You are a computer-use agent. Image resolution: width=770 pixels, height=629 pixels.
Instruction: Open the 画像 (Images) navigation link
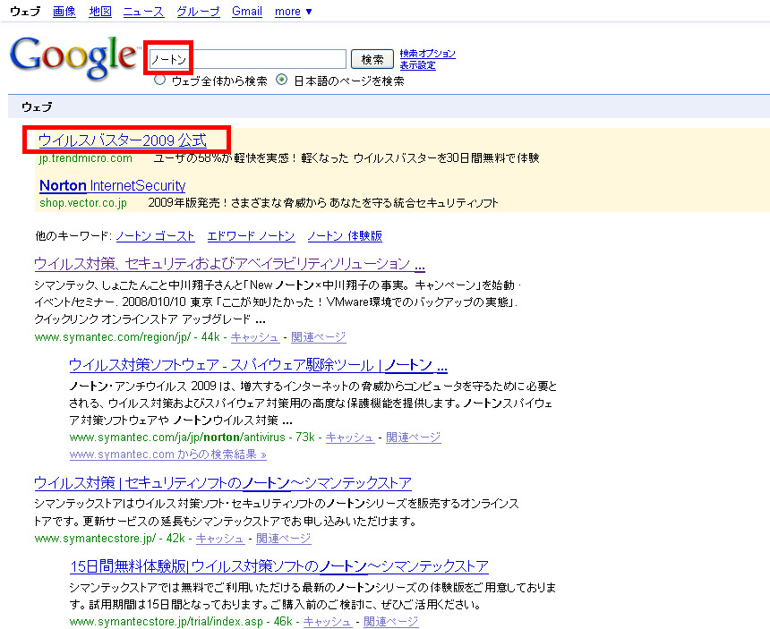click(64, 12)
